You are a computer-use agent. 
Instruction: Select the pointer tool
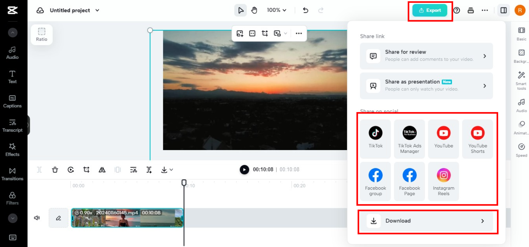coord(240,10)
